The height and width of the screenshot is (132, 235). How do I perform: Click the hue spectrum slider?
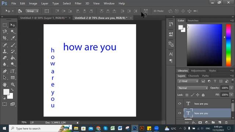tap(228, 45)
